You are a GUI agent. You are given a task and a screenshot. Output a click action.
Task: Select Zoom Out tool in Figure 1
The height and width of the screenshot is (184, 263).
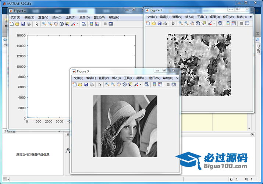pyautogui.click(x=50, y=24)
